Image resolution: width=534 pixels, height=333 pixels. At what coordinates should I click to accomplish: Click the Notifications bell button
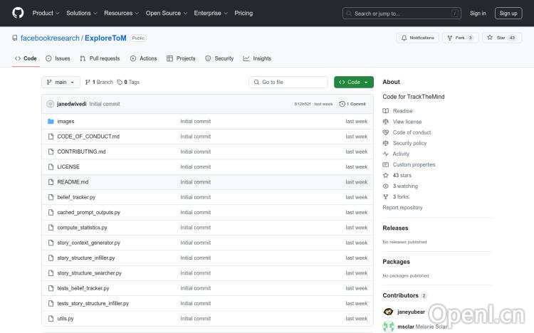[x=418, y=38]
